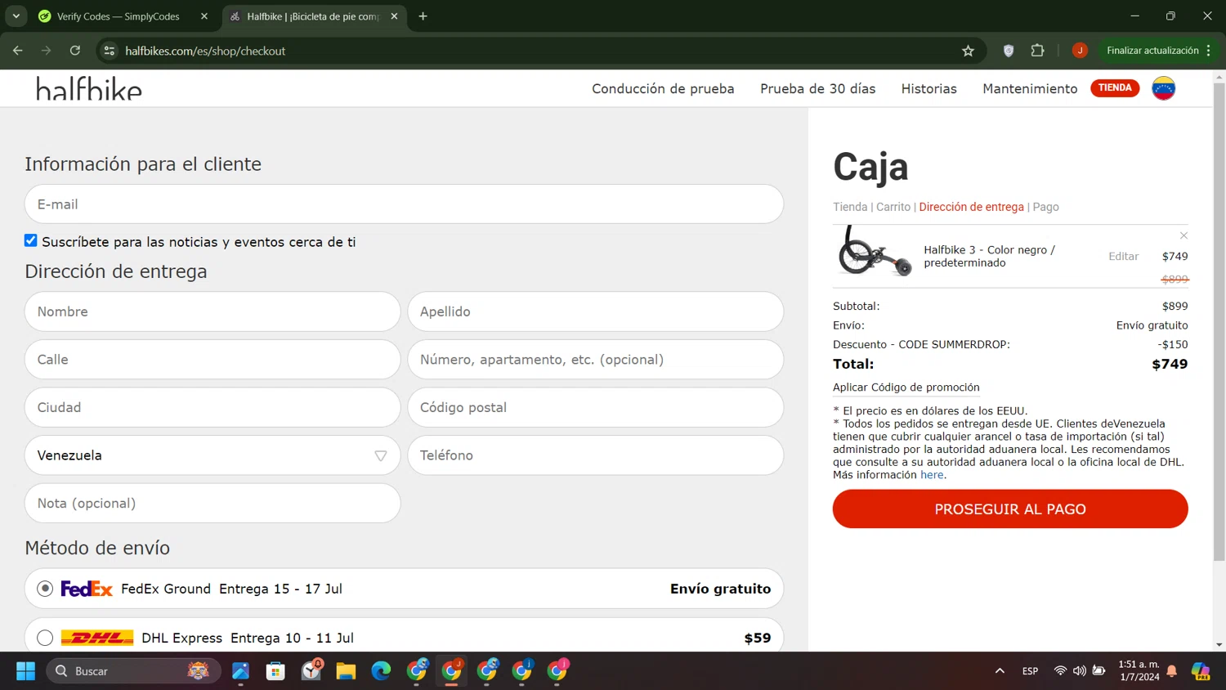Open Microsoft Store from the taskbar

(275, 671)
